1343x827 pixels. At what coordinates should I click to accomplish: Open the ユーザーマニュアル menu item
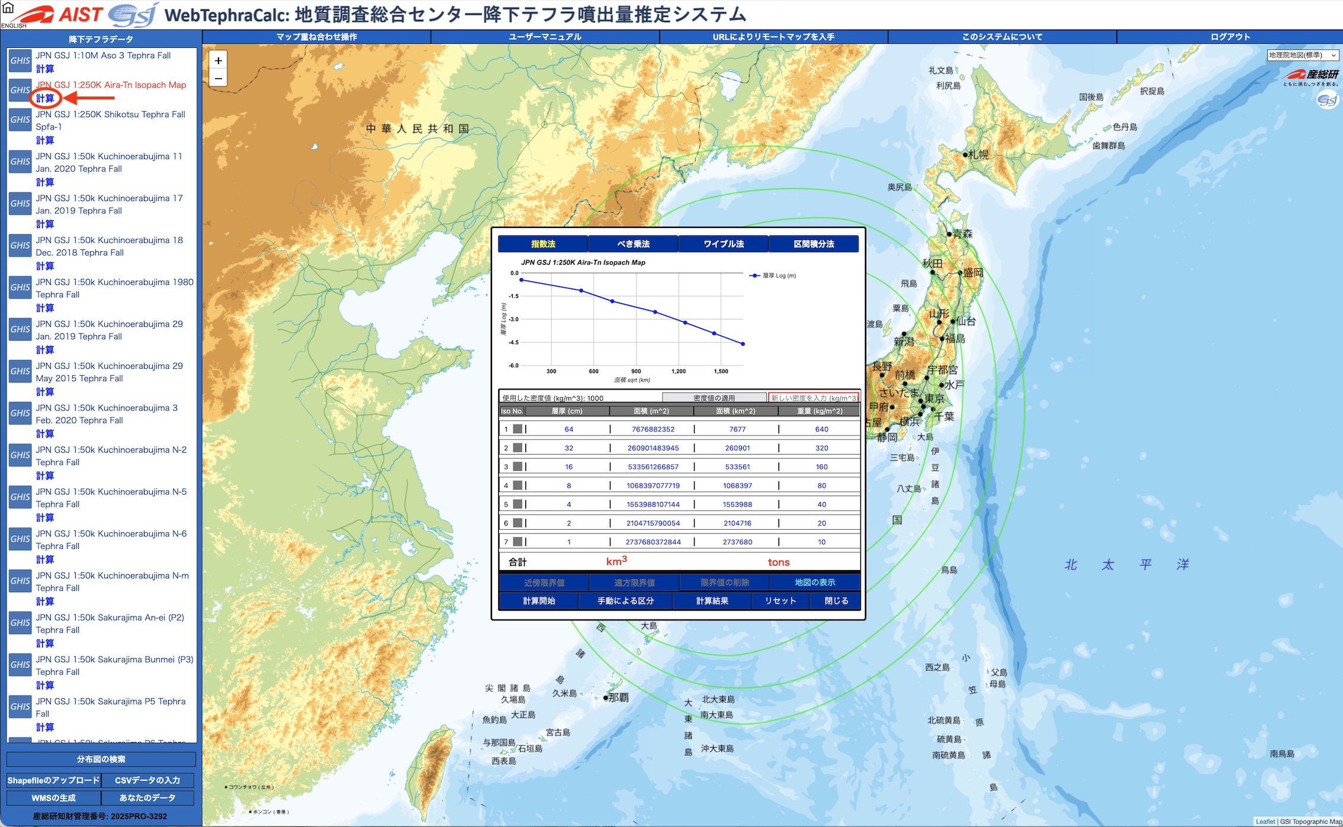point(545,37)
